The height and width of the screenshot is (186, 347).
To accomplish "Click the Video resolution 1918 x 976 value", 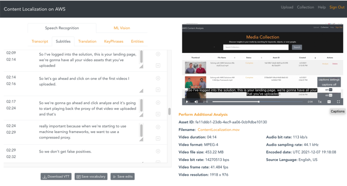I will (219, 175).
